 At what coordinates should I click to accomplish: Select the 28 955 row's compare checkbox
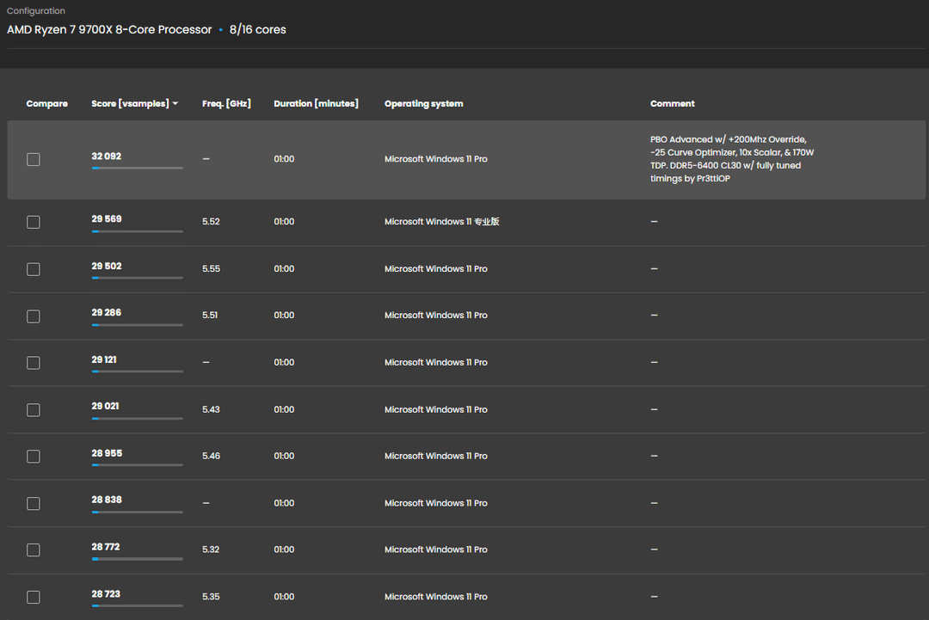point(34,457)
